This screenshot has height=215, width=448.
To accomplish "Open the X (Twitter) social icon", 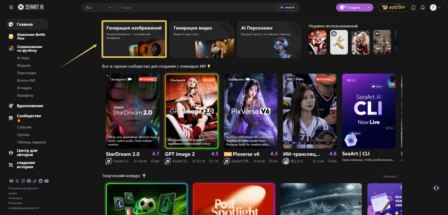I will coord(17,181).
